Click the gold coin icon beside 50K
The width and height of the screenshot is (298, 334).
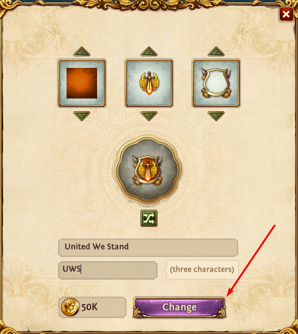pos(70,307)
